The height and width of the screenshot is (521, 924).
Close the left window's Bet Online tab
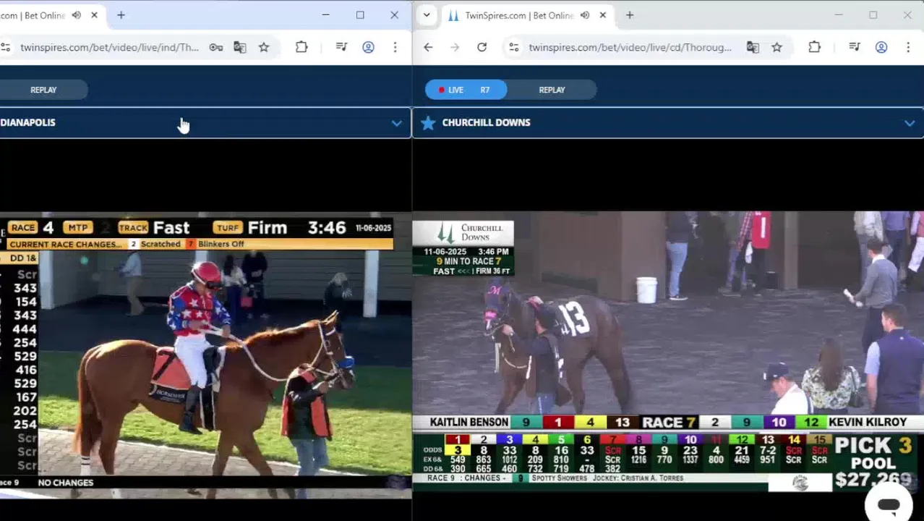pyautogui.click(x=94, y=15)
